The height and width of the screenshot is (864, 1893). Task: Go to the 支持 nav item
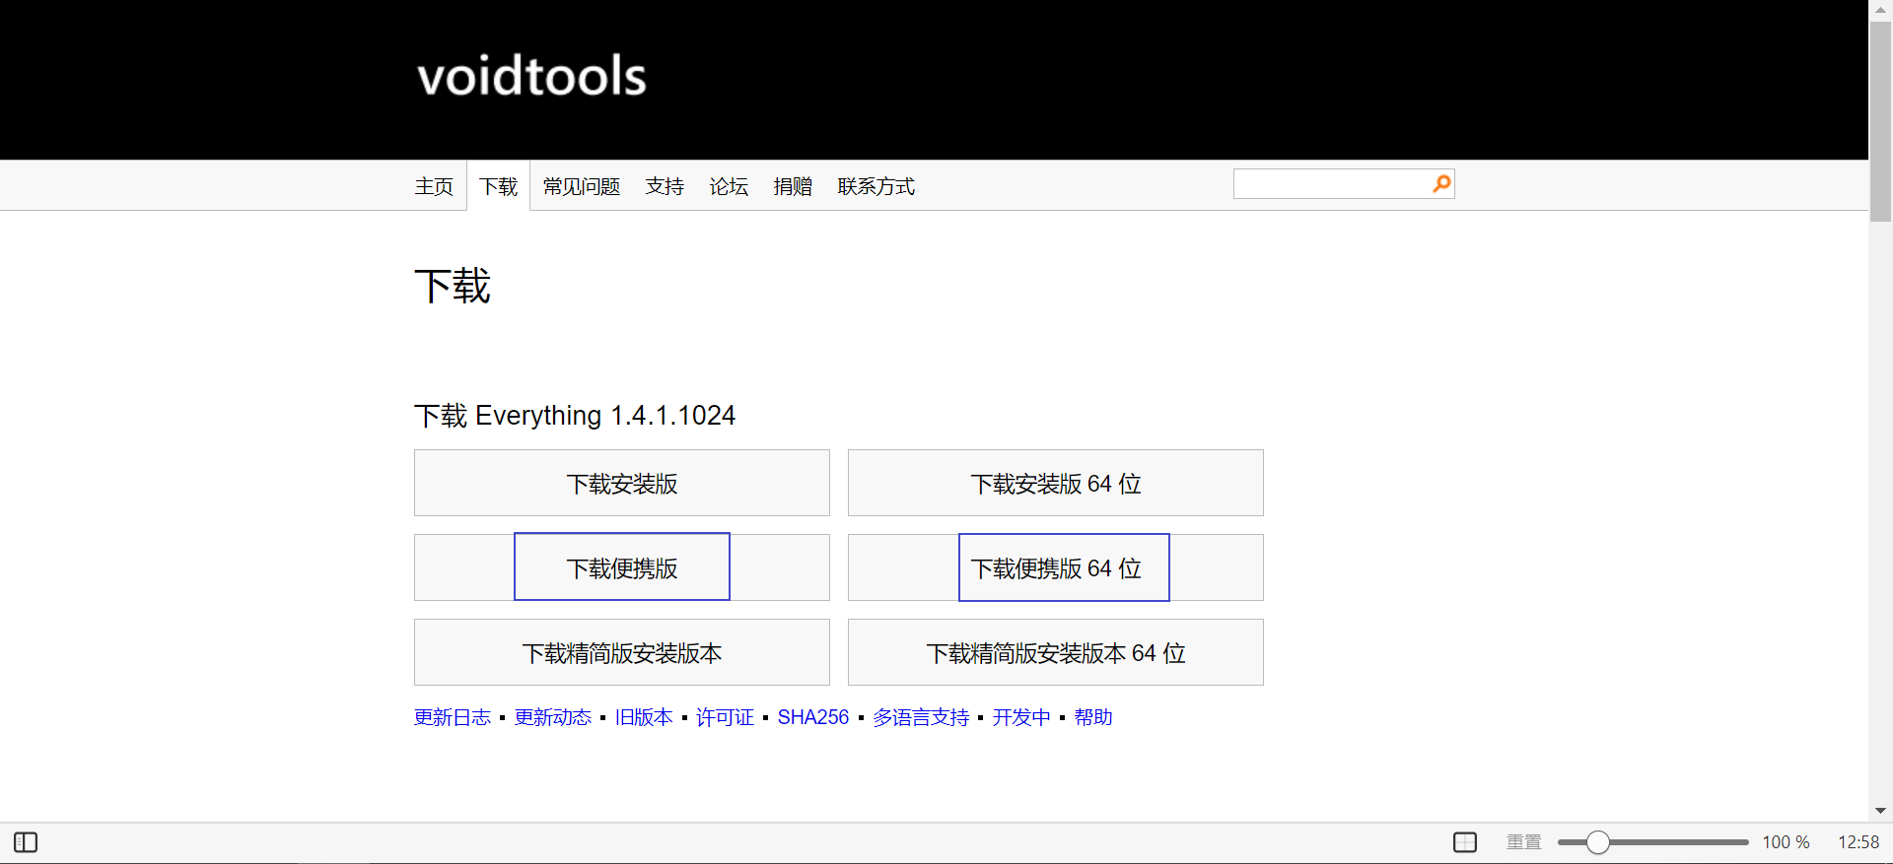pyautogui.click(x=665, y=186)
